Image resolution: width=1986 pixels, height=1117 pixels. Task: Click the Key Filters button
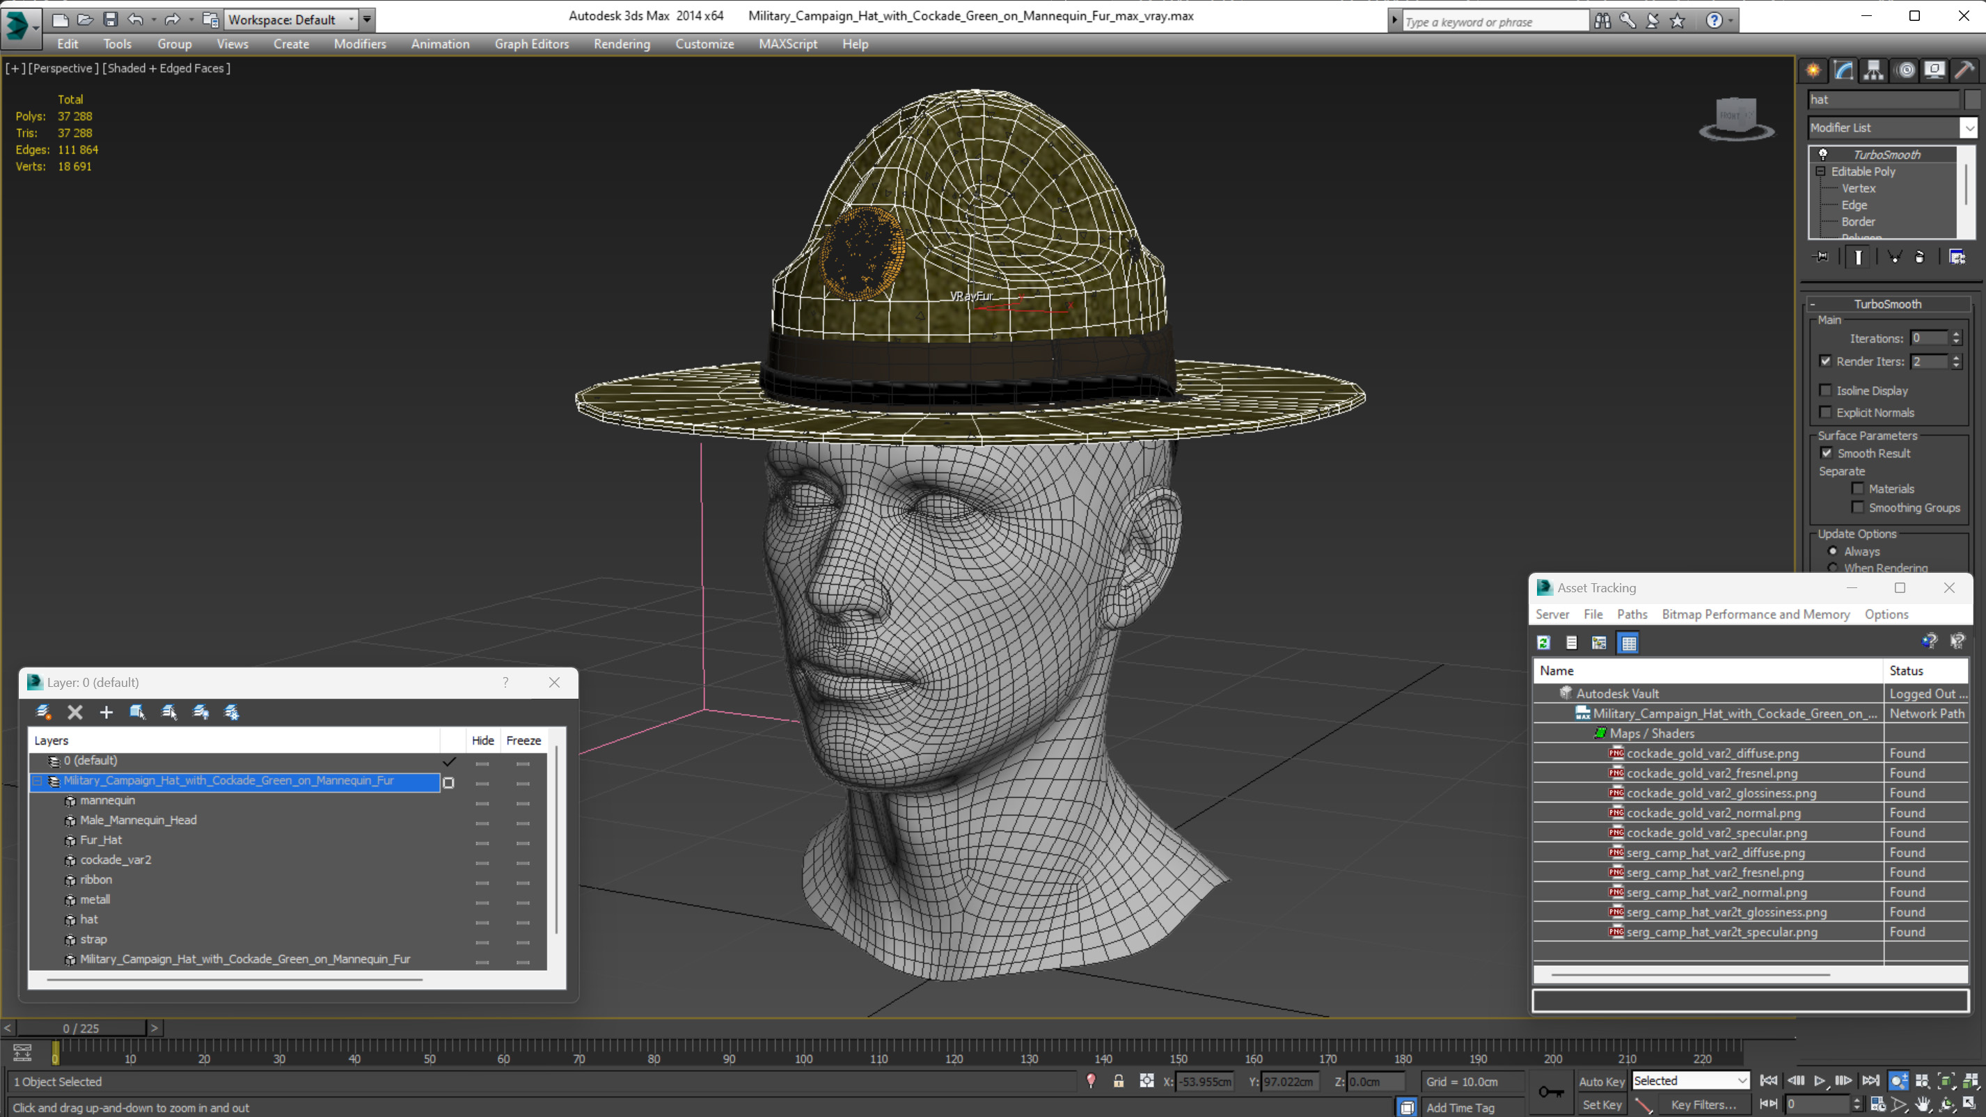[1703, 1104]
